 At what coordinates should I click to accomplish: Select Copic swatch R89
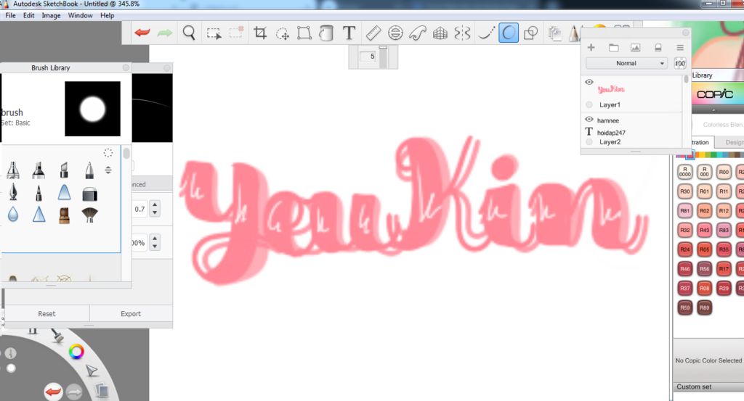[705, 307]
